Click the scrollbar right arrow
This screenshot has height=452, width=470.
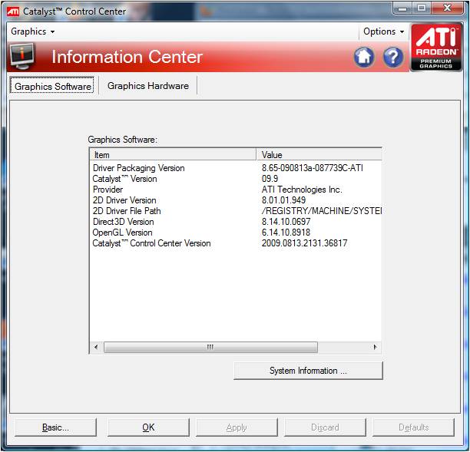[x=375, y=347]
